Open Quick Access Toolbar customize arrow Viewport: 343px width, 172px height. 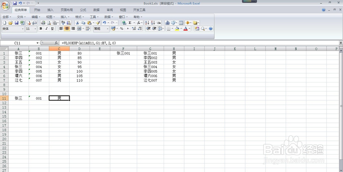38,3
